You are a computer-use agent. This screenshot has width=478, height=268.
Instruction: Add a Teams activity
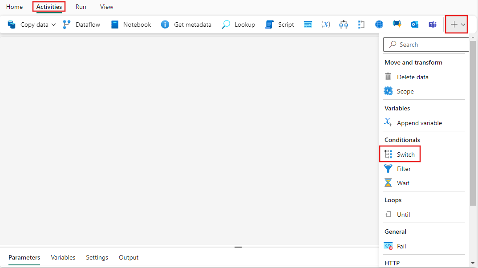[432, 24]
